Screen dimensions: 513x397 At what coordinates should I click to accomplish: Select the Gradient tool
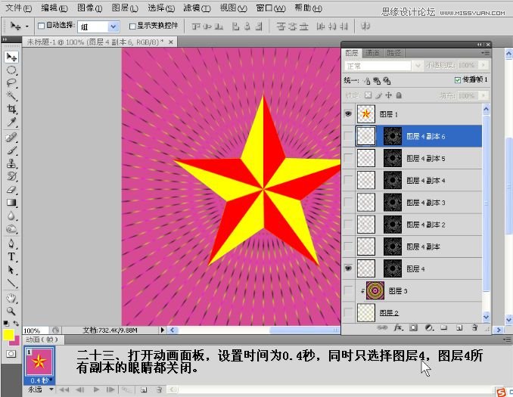click(11, 203)
